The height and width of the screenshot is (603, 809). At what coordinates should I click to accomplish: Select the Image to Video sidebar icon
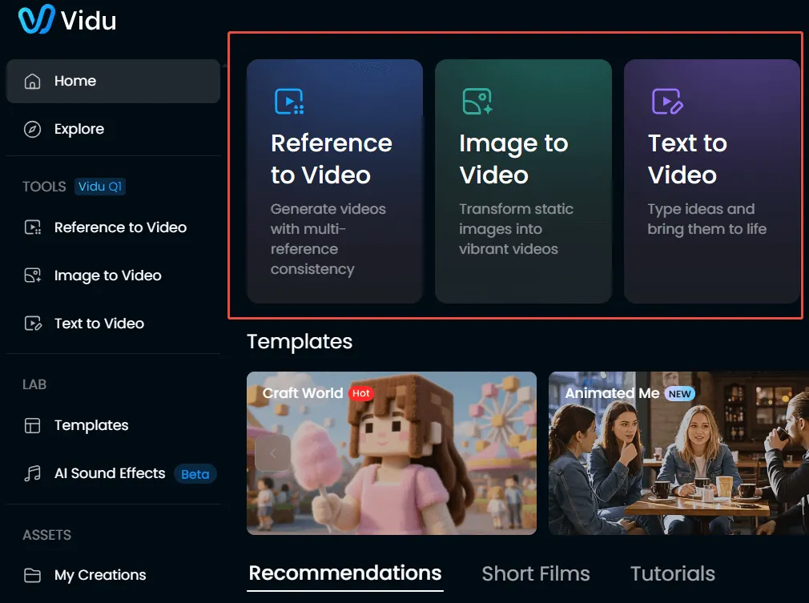point(33,275)
